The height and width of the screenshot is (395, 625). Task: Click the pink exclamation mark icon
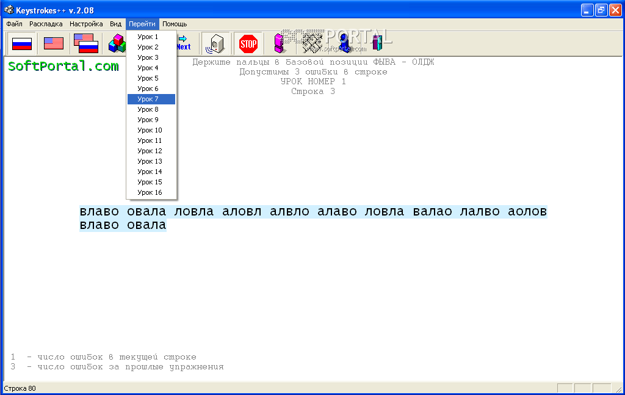coord(279,43)
